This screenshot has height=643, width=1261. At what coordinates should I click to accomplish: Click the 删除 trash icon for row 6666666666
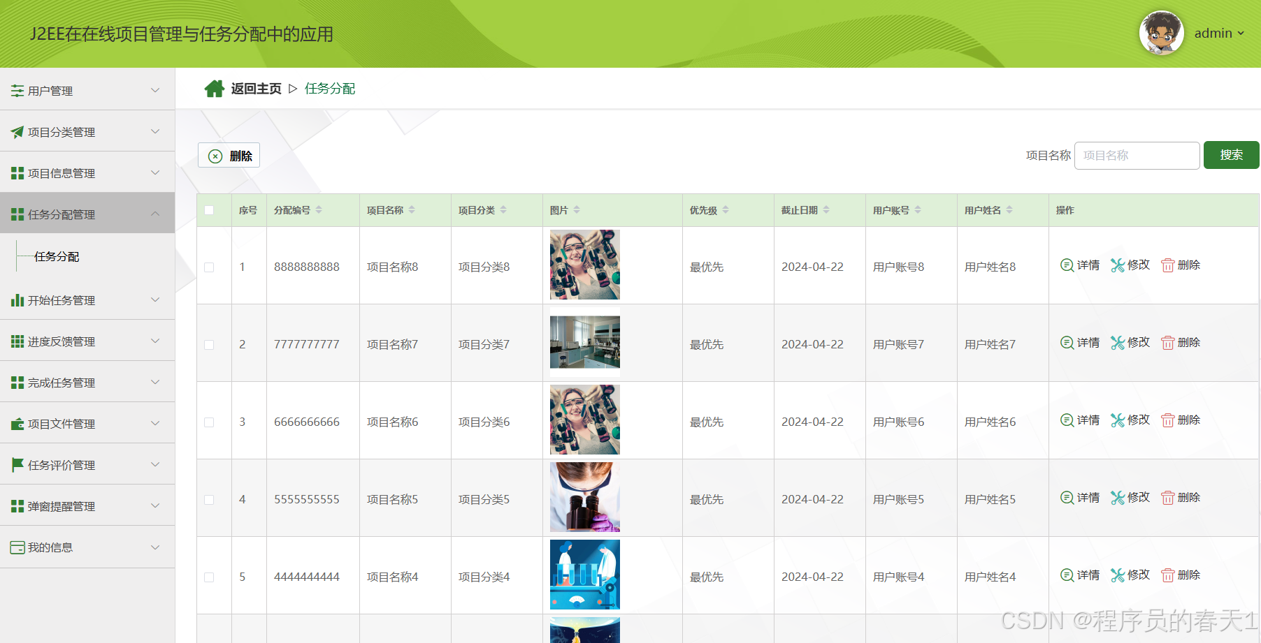1167,420
